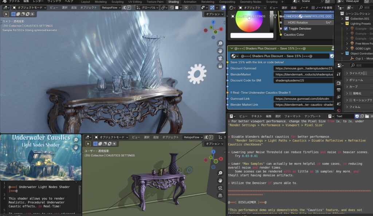
Task: Click the shield icon on Shaders Plus Discount node
Action: coord(331,56)
